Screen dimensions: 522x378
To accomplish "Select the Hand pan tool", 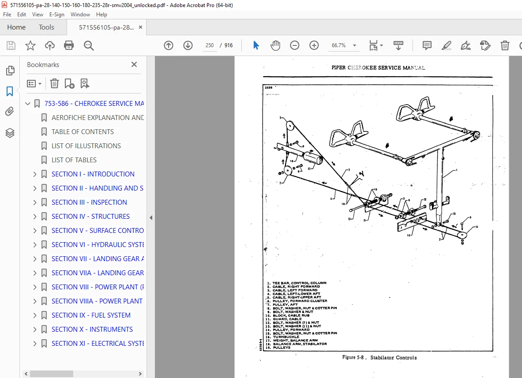I will tap(275, 45).
